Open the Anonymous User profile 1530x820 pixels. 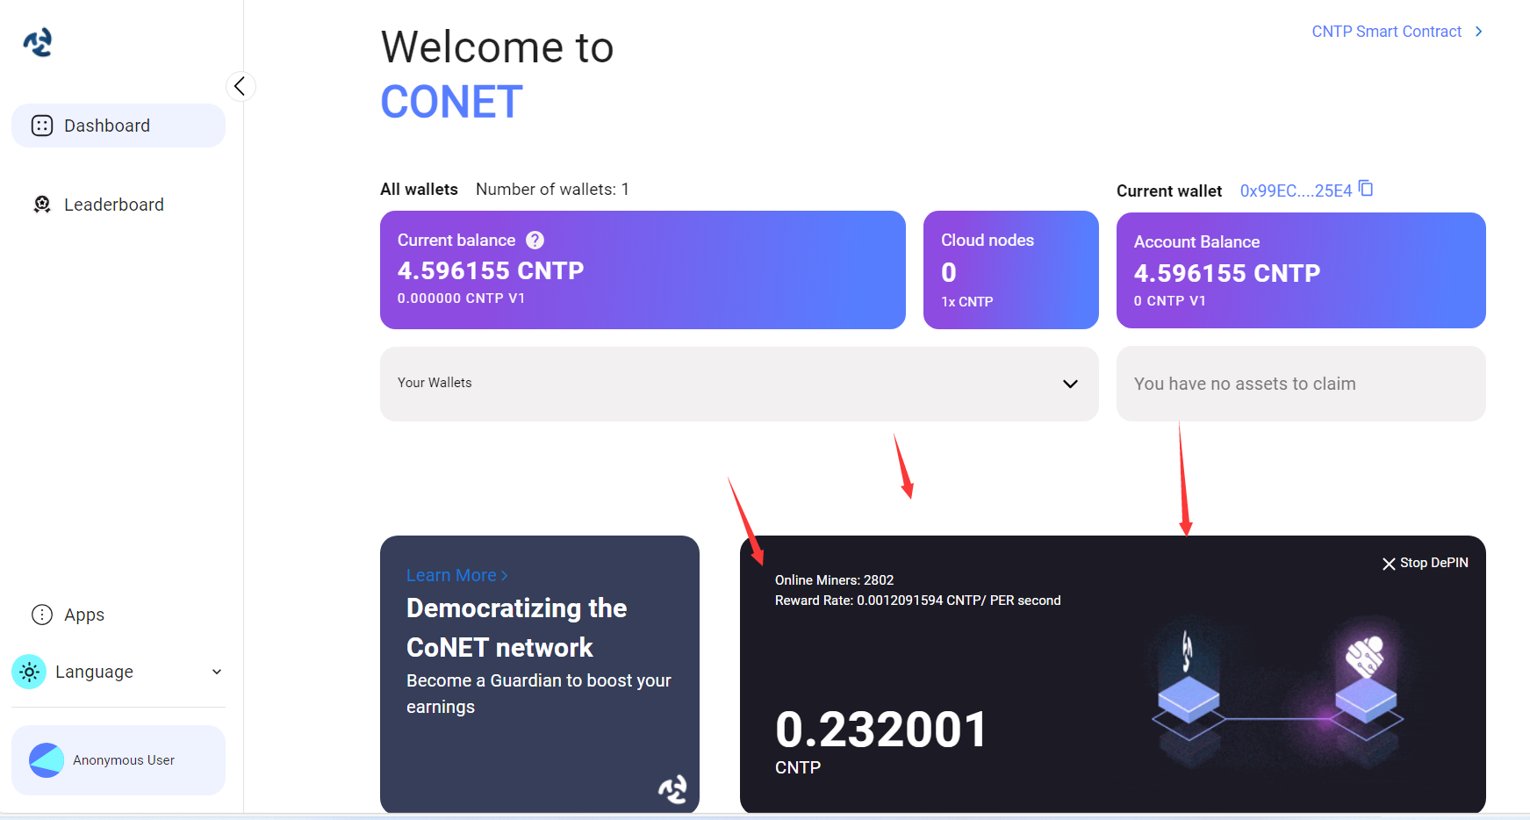119,760
